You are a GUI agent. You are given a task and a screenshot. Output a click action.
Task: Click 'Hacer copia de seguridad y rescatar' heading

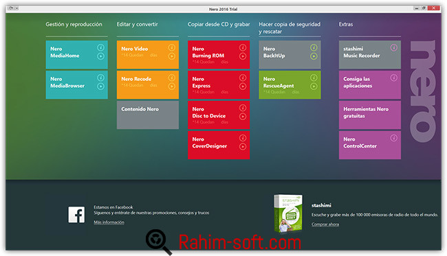[x=290, y=28]
